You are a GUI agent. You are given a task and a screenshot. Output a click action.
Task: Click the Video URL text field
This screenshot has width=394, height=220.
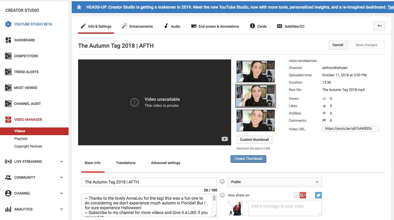[351, 129]
